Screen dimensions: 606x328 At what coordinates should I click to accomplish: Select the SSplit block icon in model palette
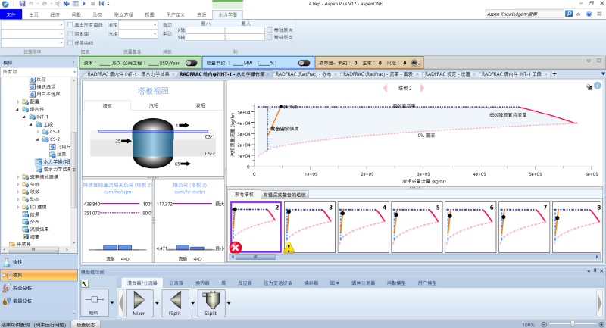(x=211, y=302)
